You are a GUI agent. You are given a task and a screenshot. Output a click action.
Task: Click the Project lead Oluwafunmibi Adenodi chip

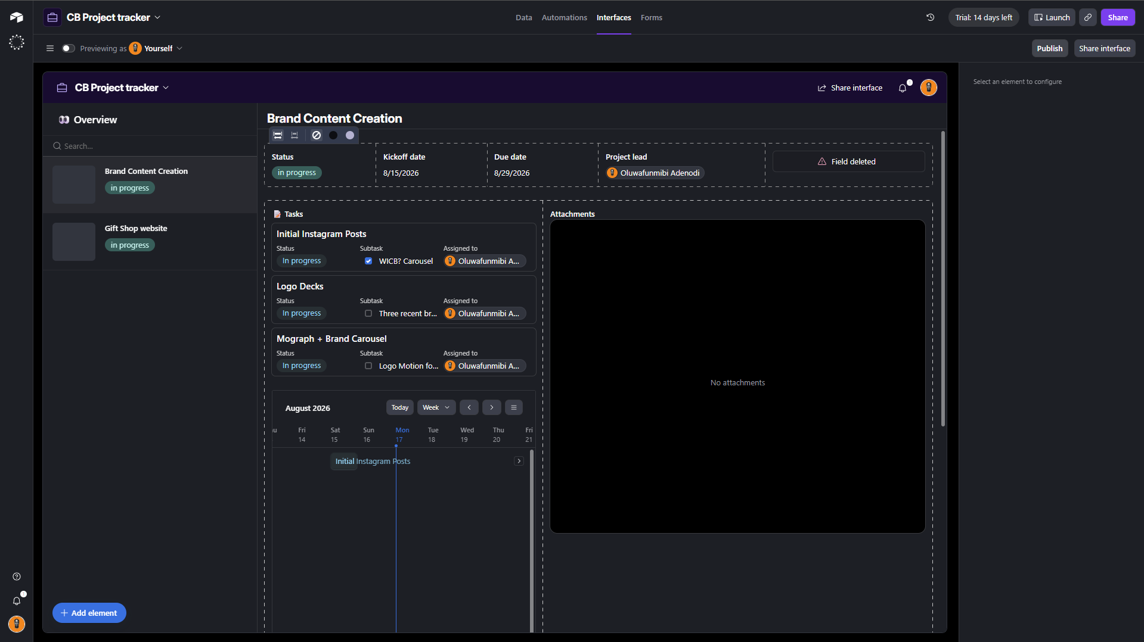(655, 173)
